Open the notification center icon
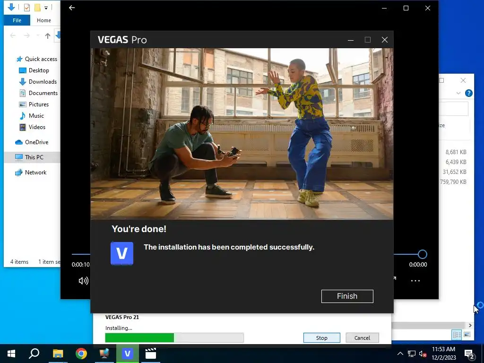This screenshot has width=484, height=363. tap(469, 354)
